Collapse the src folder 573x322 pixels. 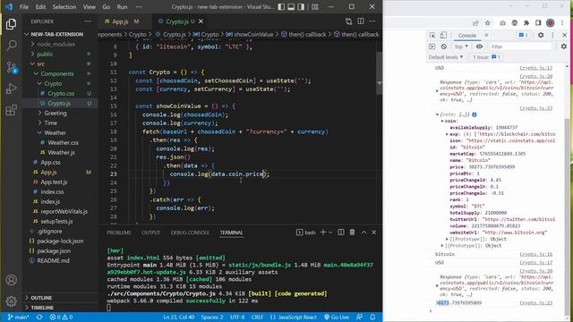coord(41,64)
